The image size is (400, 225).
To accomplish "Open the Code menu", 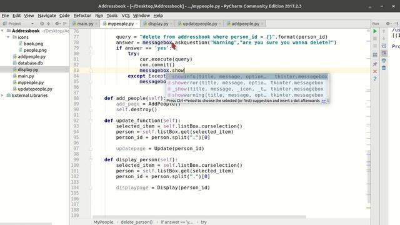I will 64,16.
